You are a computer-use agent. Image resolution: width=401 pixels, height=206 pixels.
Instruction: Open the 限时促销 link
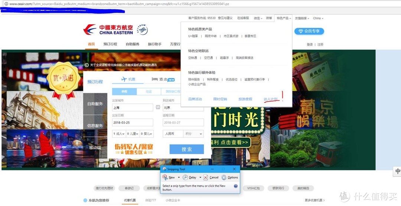coord(220,99)
